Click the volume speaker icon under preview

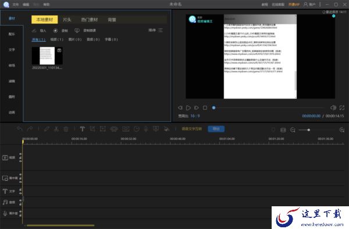pos(333,108)
